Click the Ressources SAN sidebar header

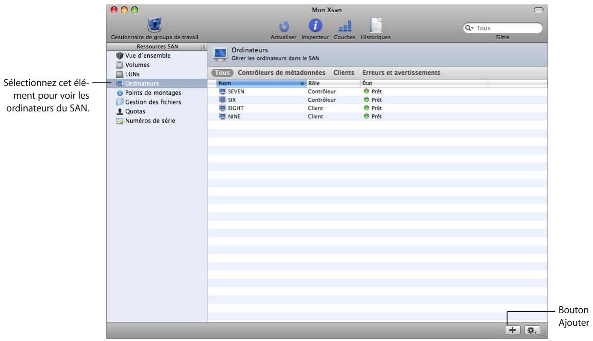(157, 46)
